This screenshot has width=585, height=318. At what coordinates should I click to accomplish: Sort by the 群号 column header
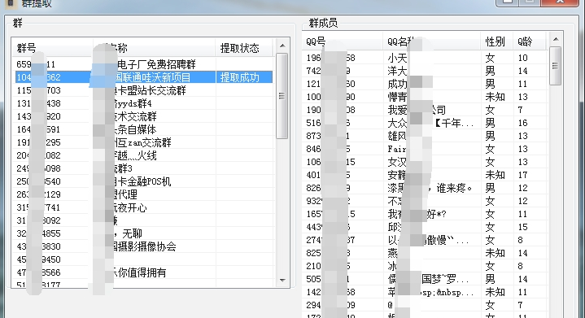tap(52, 48)
